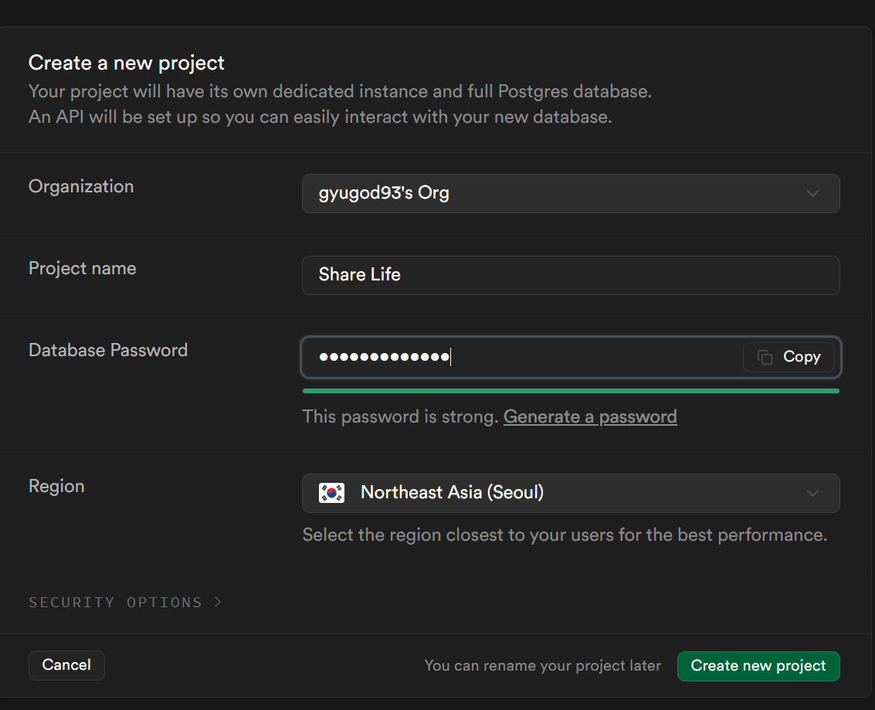875x710 pixels.
Task: Click the copy icon in the password field
Action: 765,357
